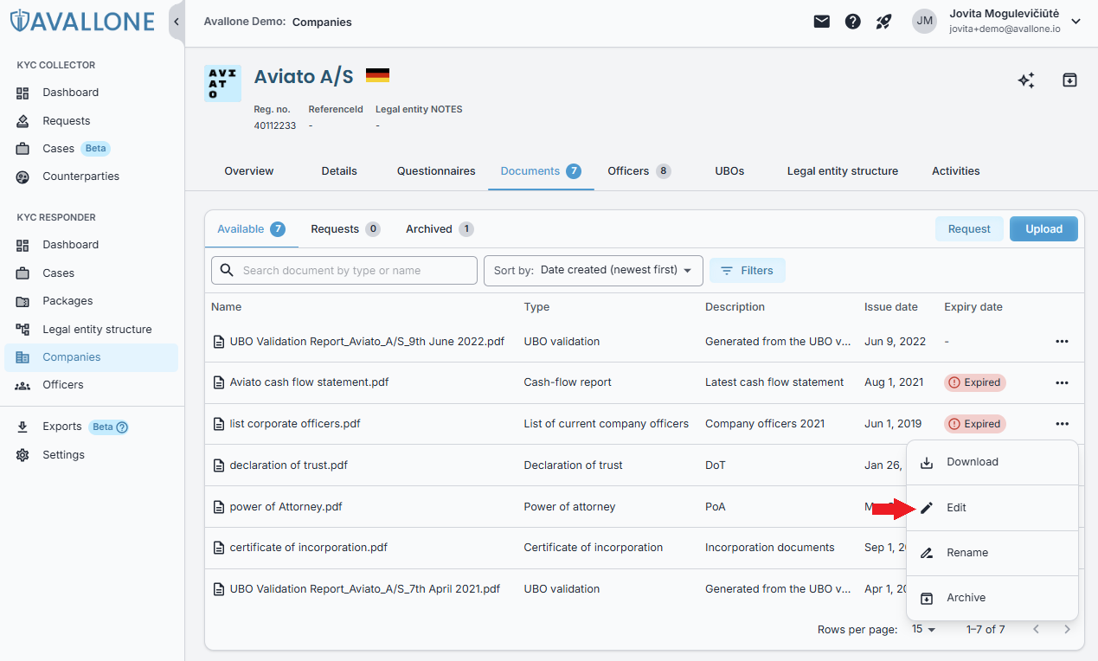Viewport: 1098px width, 661px height.
Task: Click the Avallone logo
Action: click(x=82, y=22)
